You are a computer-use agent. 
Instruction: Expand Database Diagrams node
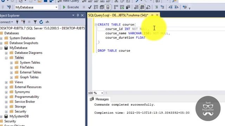tap(6, 53)
